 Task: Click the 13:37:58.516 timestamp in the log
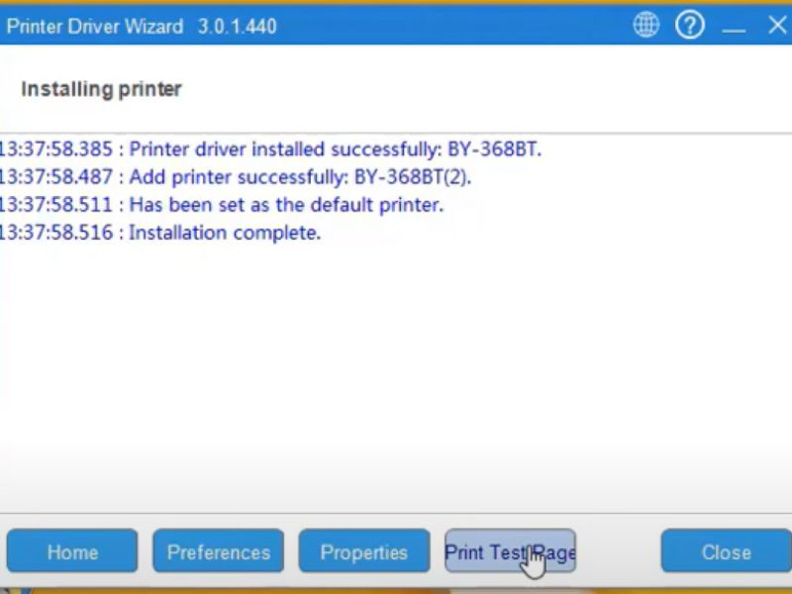click(x=55, y=234)
